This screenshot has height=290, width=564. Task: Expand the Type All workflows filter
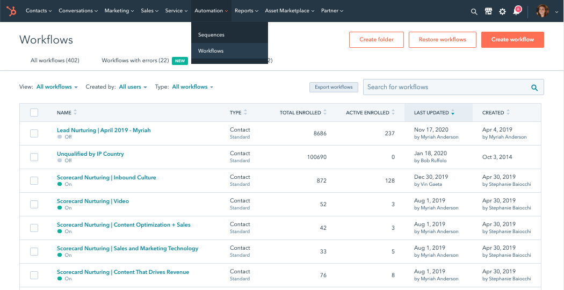click(192, 87)
